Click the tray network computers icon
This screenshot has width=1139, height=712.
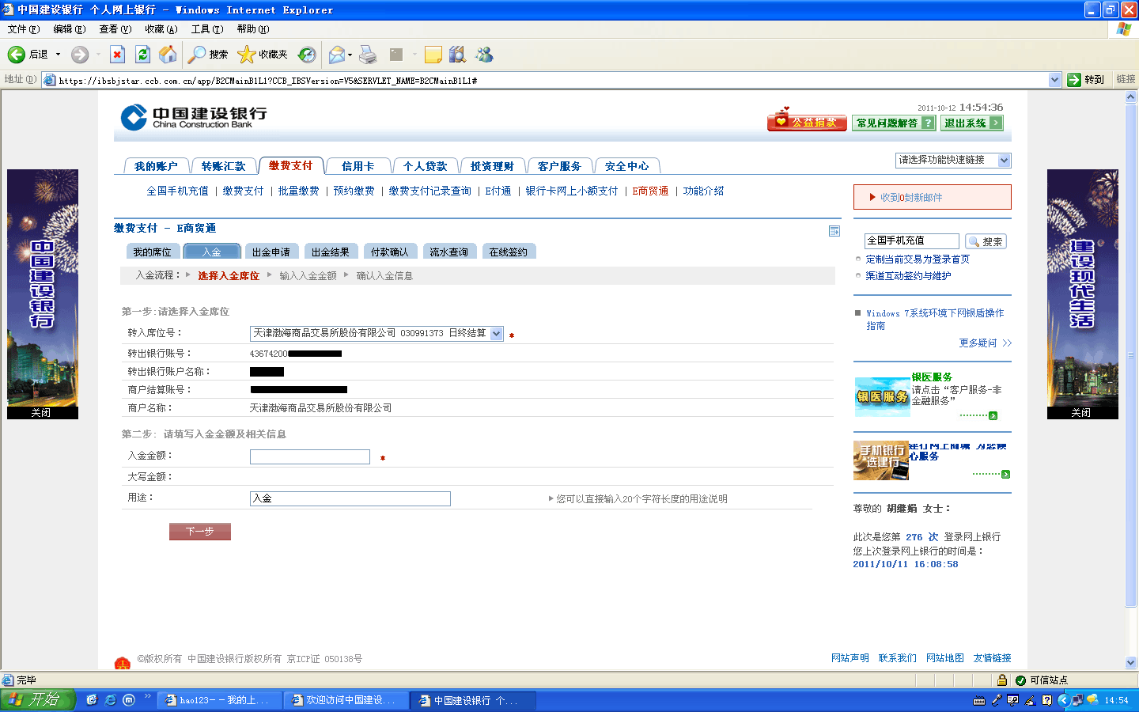coord(1077,701)
